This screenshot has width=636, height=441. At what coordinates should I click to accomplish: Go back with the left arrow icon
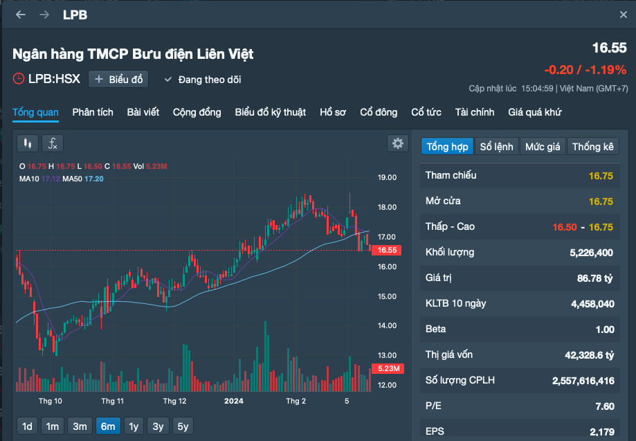[20, 15]
